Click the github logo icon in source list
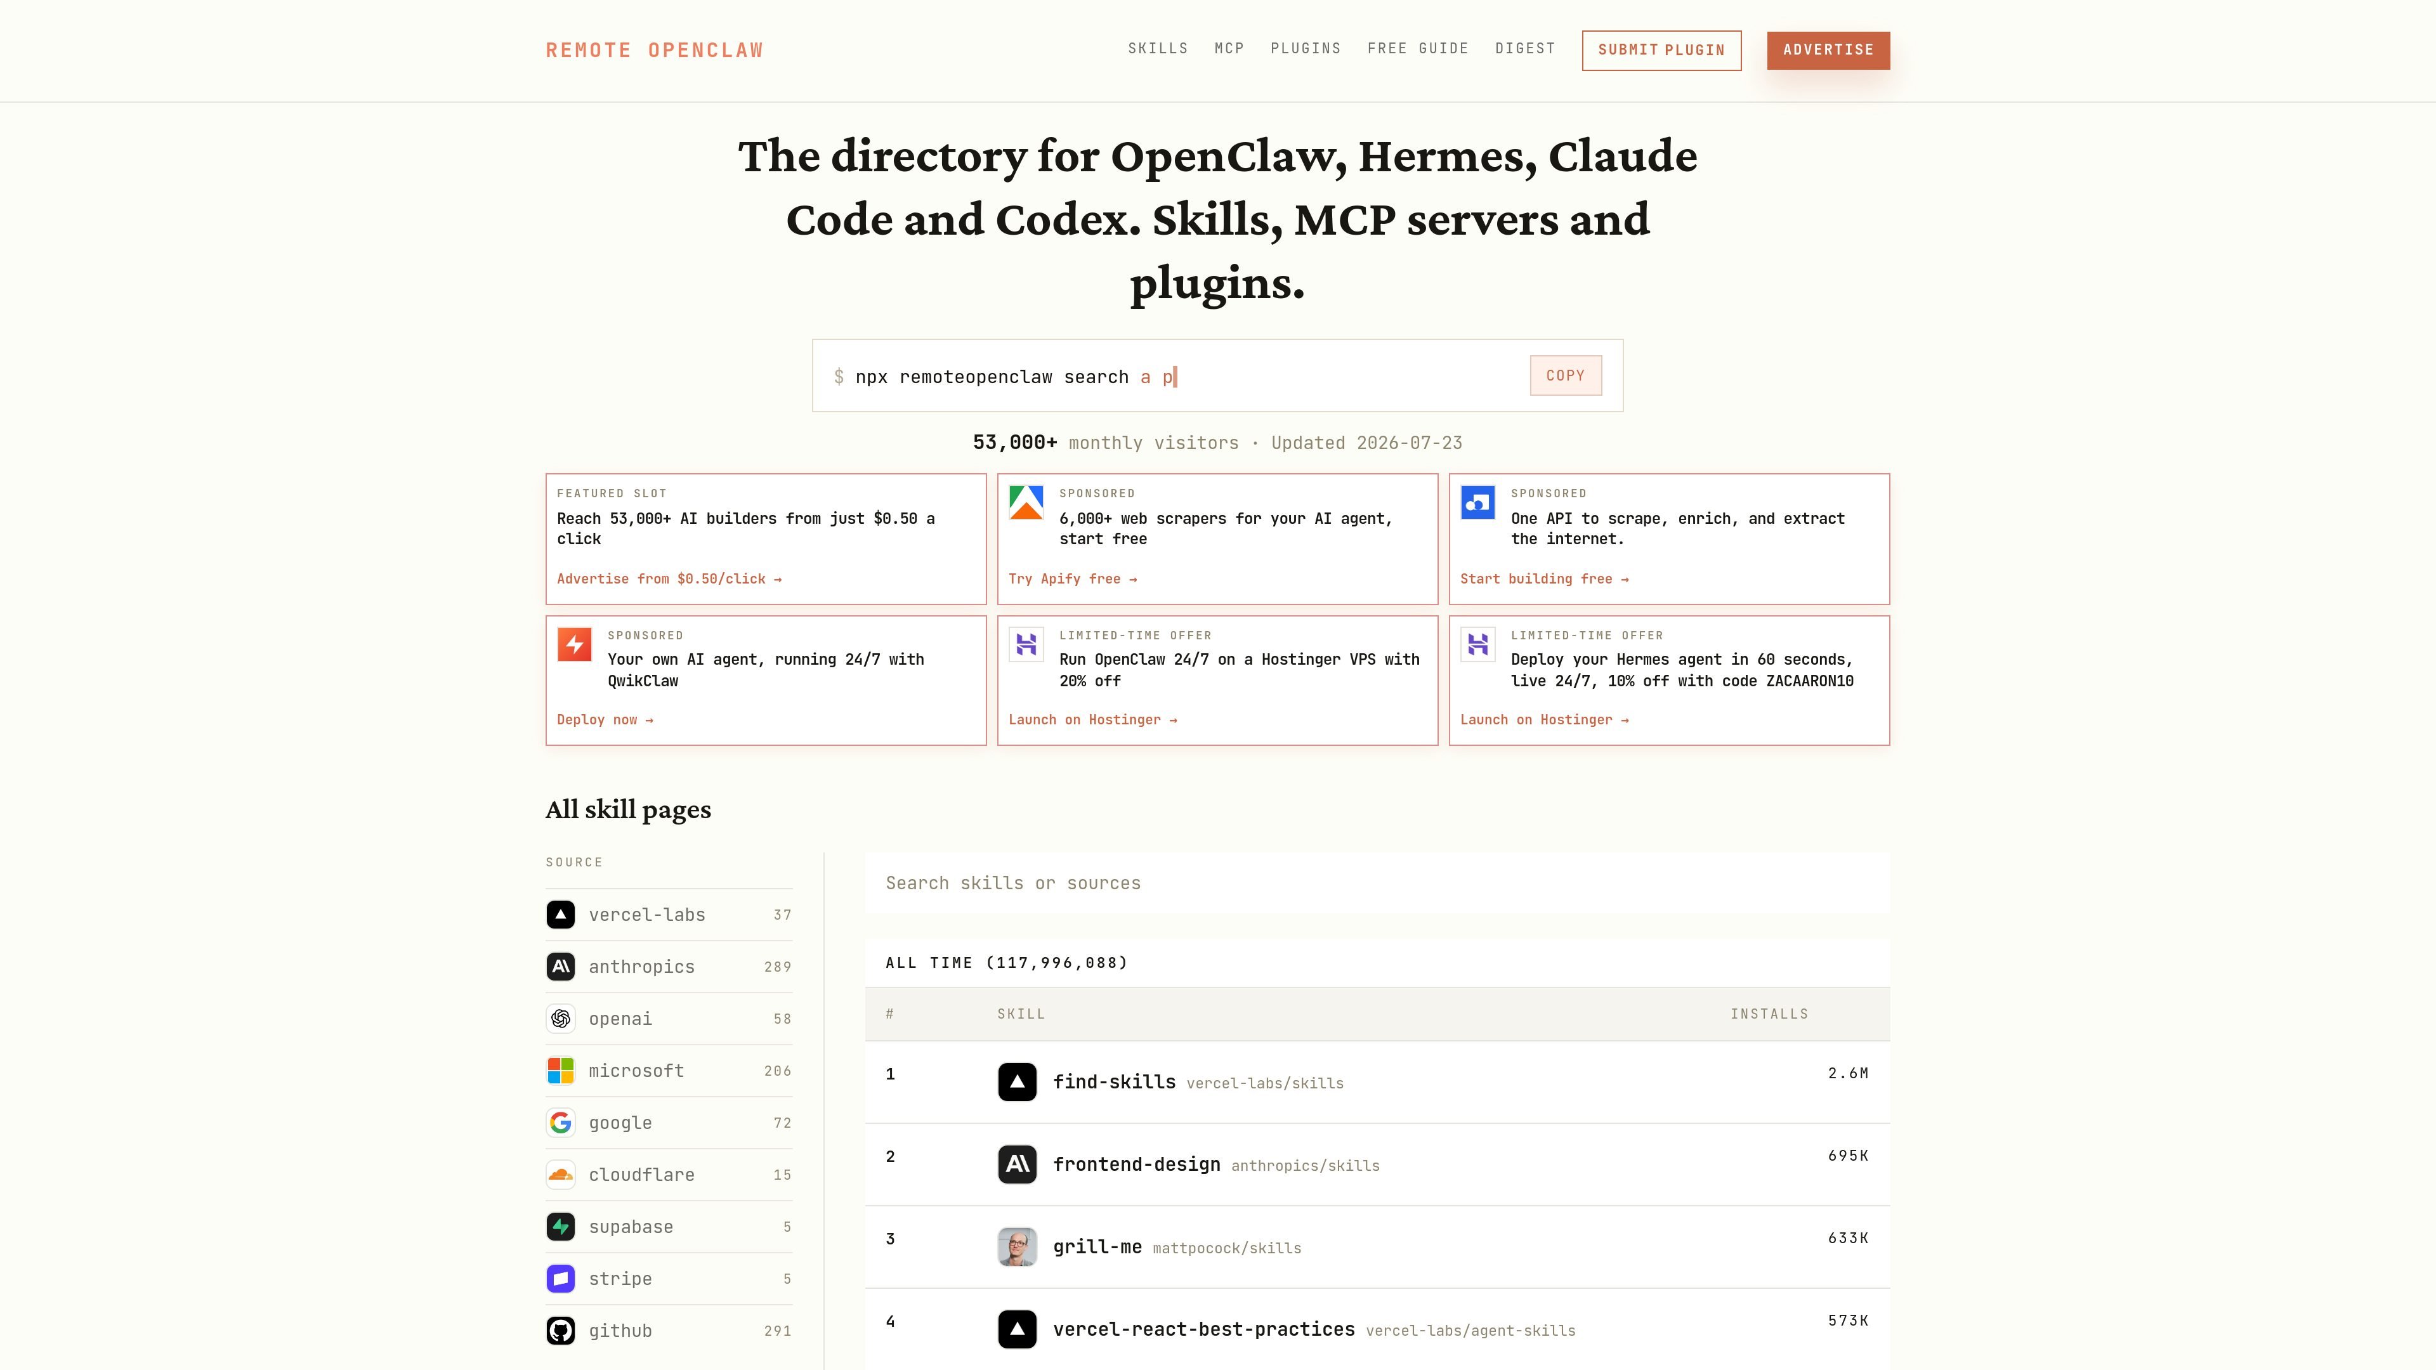 [561, 1330]
